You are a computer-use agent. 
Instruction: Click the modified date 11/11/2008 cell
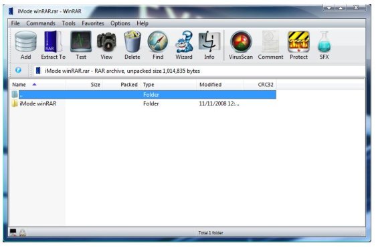[219, 103]
